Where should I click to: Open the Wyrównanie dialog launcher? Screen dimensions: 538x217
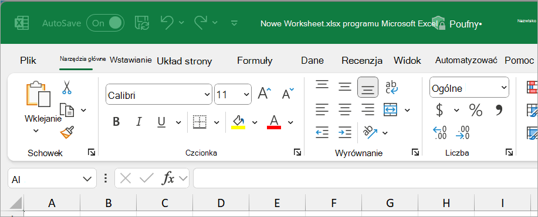tap(415, 152)
